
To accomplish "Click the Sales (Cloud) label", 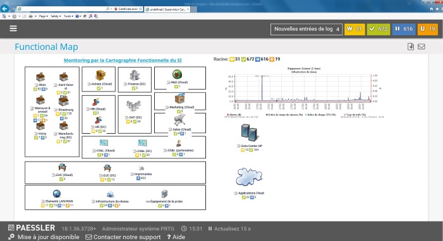I will [x=181, y=129].
